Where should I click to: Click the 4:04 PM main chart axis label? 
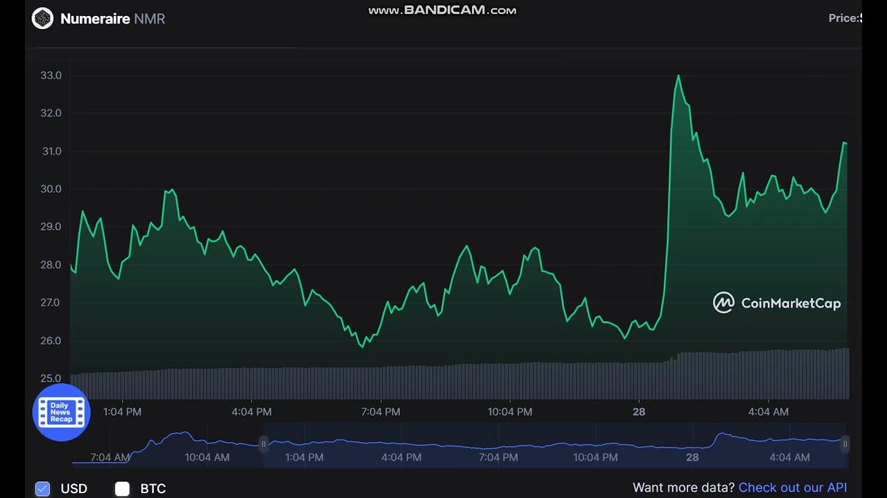click(252, 412)
